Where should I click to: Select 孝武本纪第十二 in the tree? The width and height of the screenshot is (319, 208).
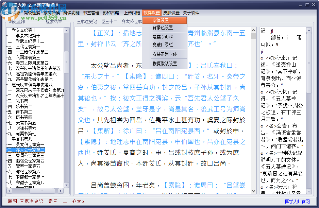click(x=30, y=41)
